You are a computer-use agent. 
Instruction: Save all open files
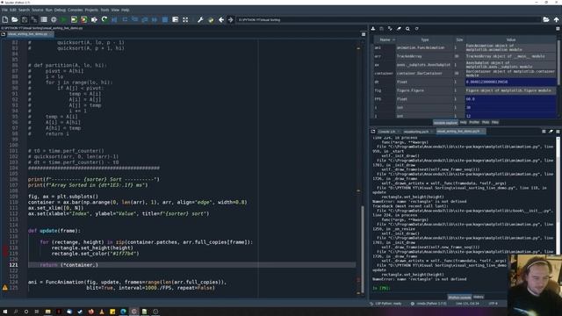click(34, 19)
